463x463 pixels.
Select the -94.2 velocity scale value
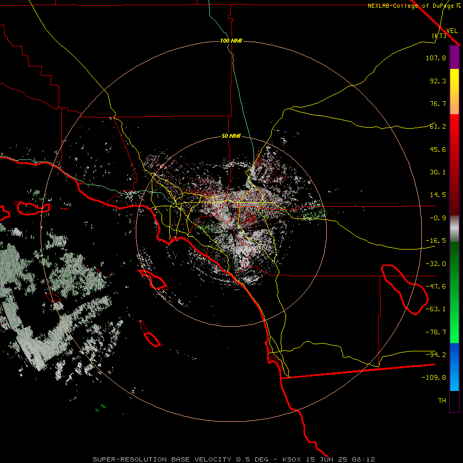pos(436,354)
